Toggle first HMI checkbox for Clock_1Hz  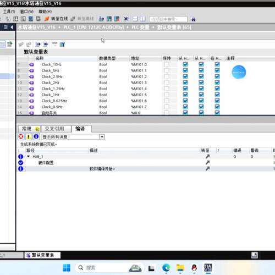click(x=185, y=95)
